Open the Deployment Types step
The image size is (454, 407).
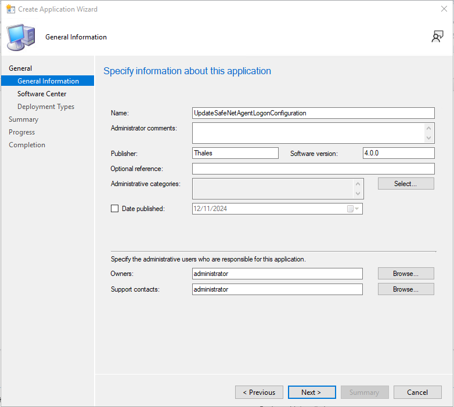pos(46,107)
